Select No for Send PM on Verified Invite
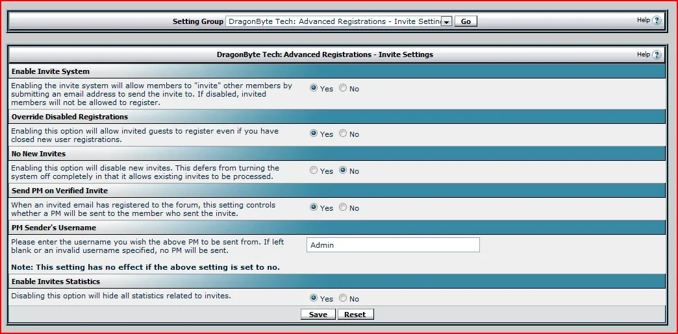The image size is (678, 334). coord(343,208)
